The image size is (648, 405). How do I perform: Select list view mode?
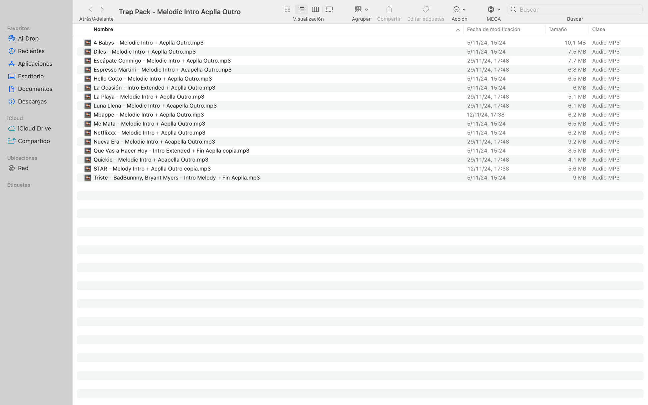[x=301, y=9]
